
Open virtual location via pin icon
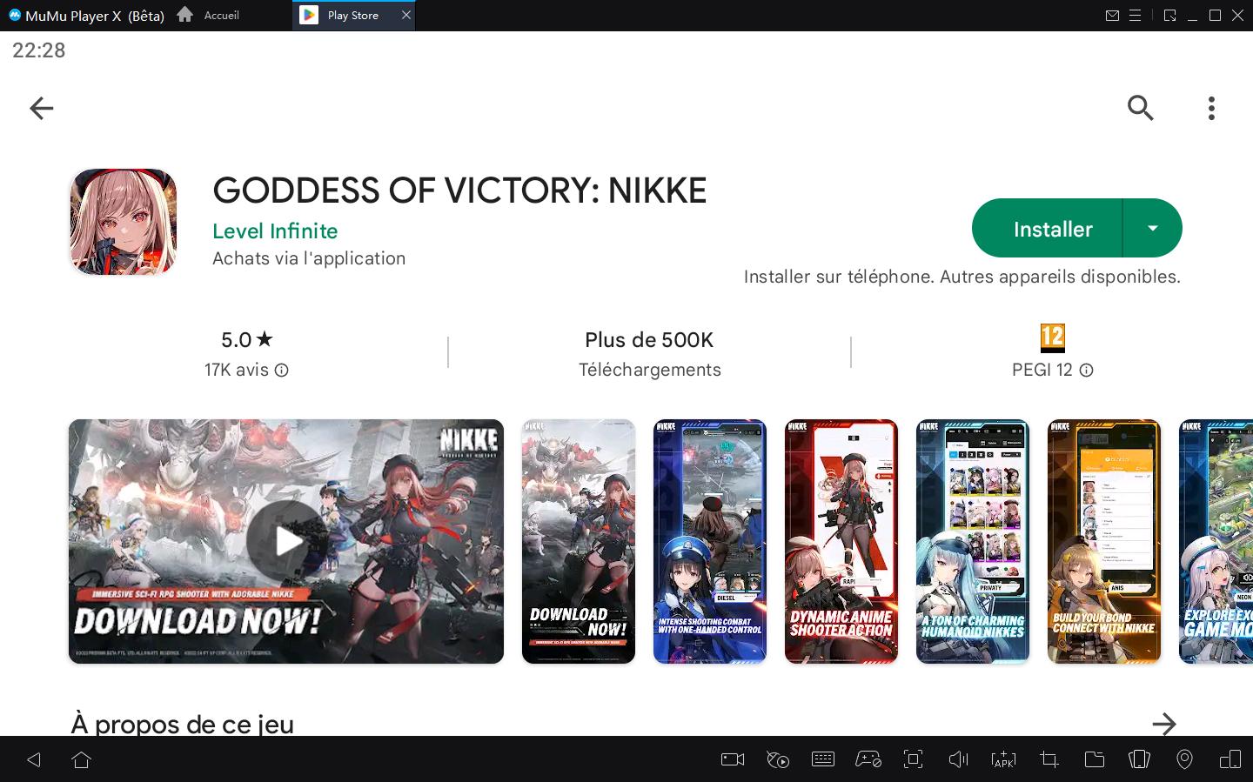tap(1184, 759)
